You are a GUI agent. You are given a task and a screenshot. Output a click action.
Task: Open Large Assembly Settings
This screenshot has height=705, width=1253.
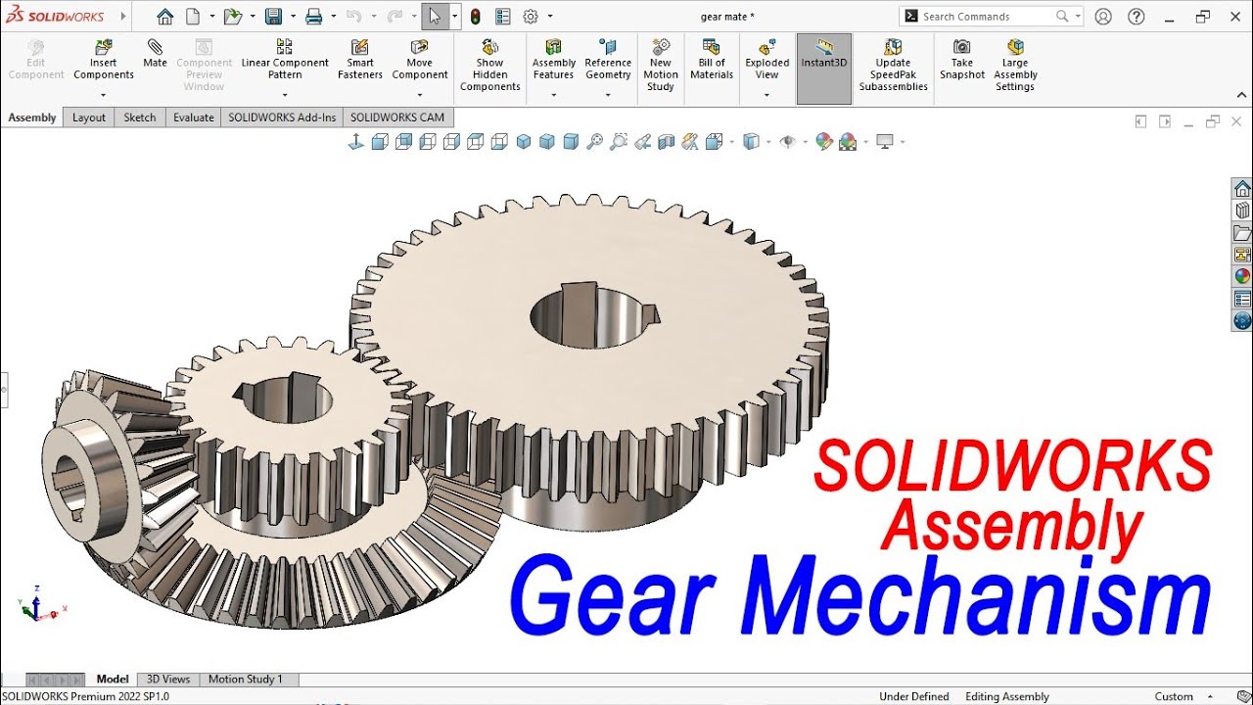tap(1015, 67)
